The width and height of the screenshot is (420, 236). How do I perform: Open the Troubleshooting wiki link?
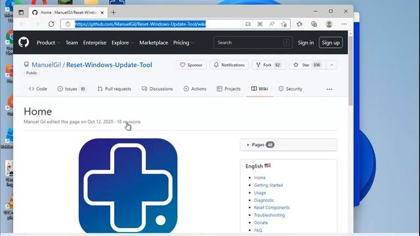tap(269, 215)
